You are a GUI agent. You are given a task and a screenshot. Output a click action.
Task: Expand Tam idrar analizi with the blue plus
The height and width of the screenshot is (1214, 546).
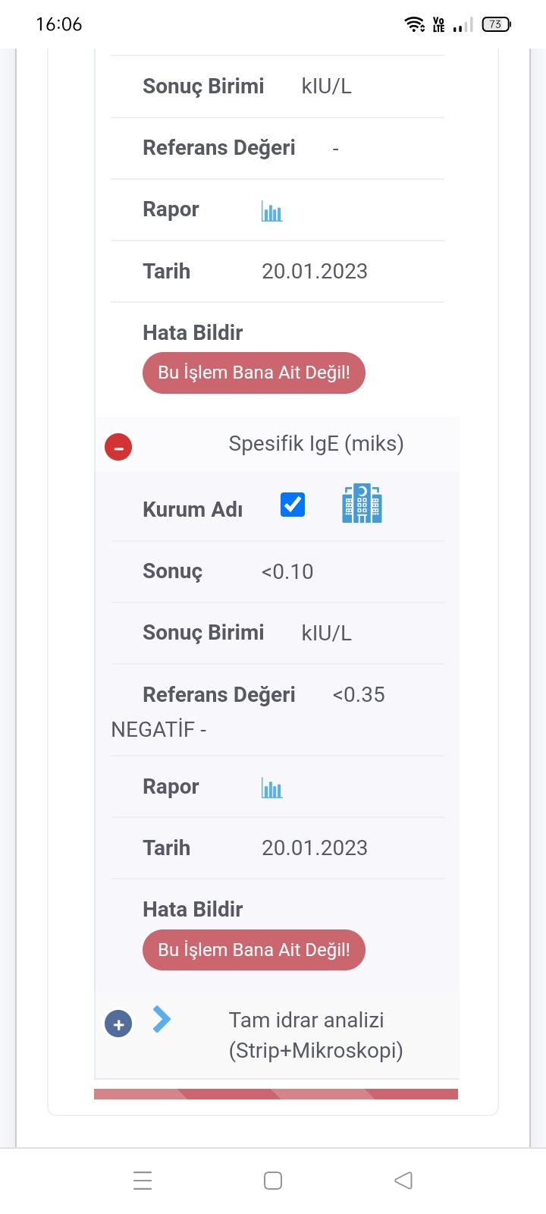[x=118, y=1024]
